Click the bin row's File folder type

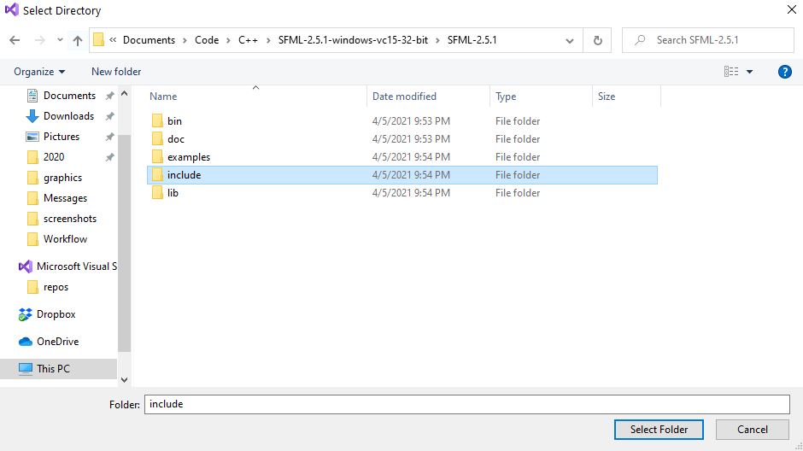point(517,120)
